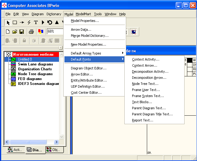Select the Activity Box tool
This screenshot has width=197, height=161.
[x=15, y=23]
